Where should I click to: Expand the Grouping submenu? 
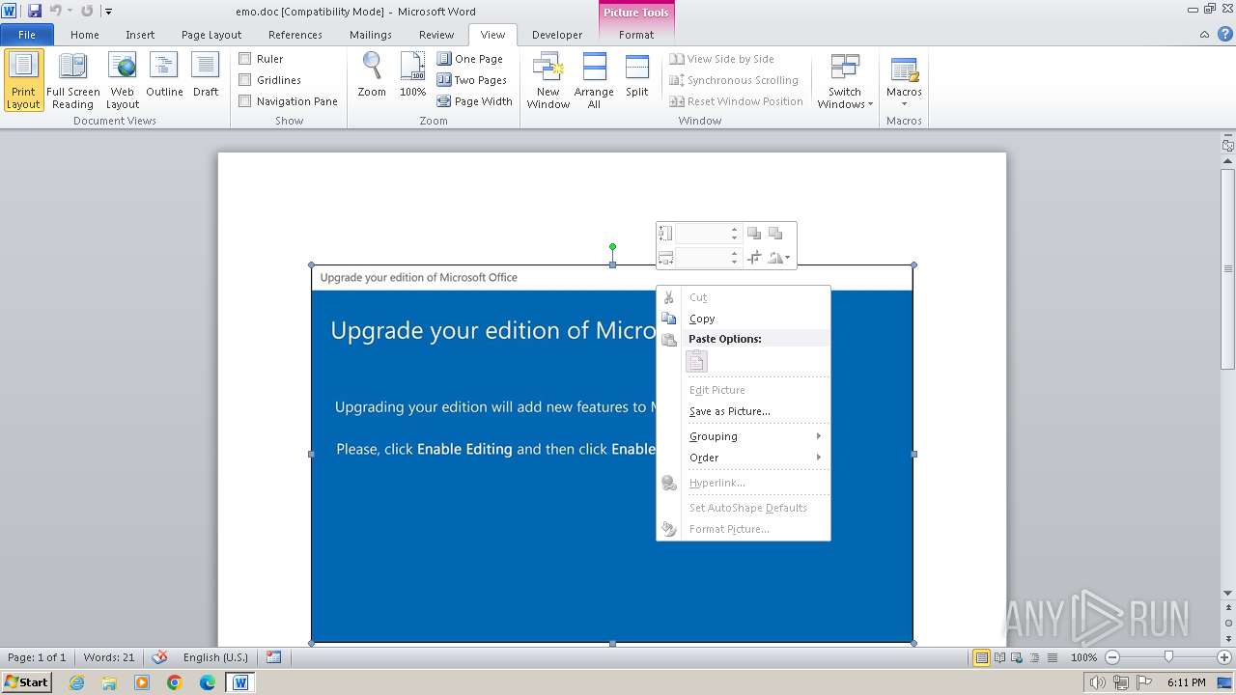(755, 436)
